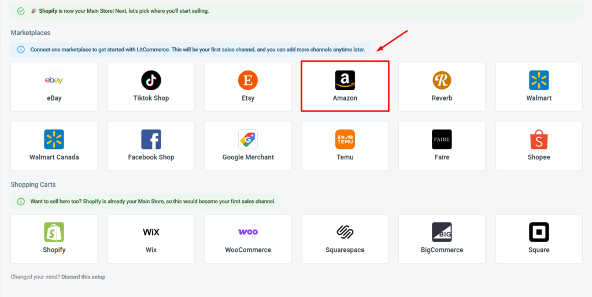The image size is (592, 297).
Task: Click the Faire logo icon
Action: coord(442,139)
